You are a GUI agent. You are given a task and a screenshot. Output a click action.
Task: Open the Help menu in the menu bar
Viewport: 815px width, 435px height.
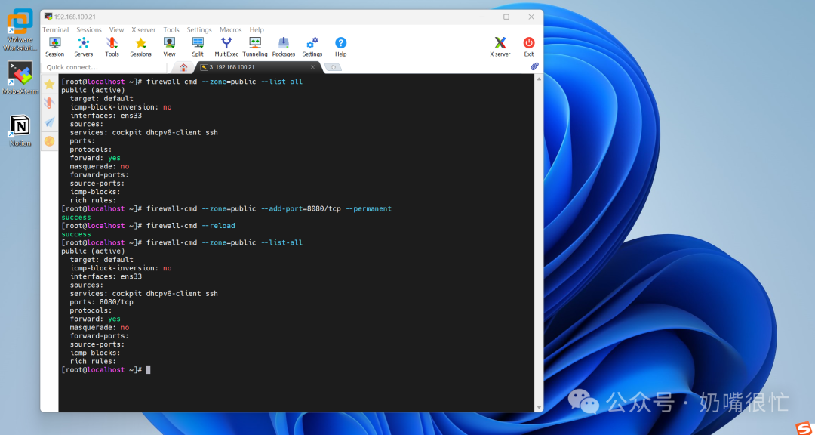tap(257, 29)
